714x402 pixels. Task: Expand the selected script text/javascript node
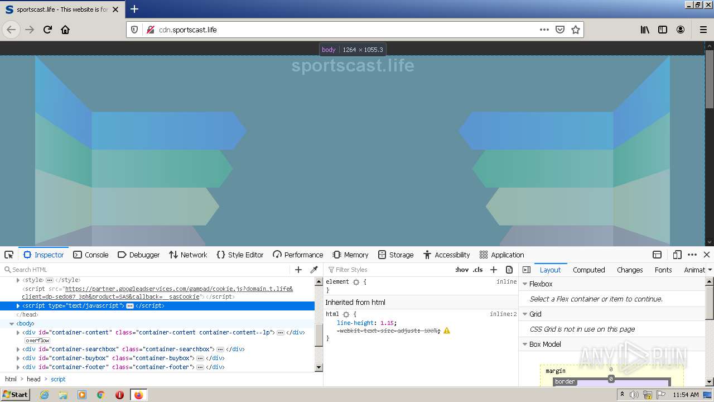[x=18, y=306]
